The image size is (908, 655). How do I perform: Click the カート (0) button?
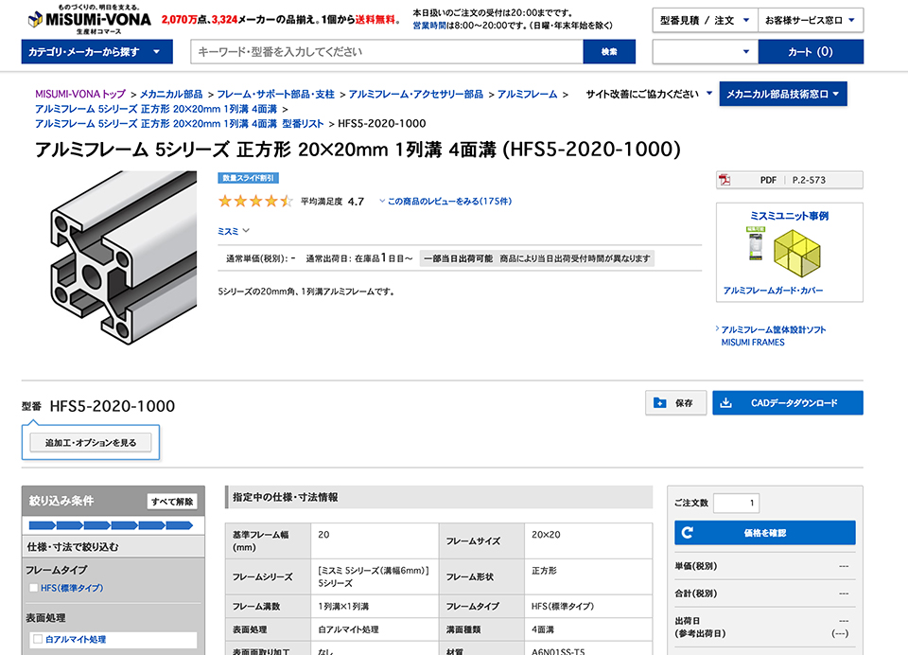point(811,52)
